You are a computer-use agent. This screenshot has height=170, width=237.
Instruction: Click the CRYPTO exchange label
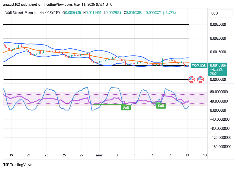(x=53, y=13)
